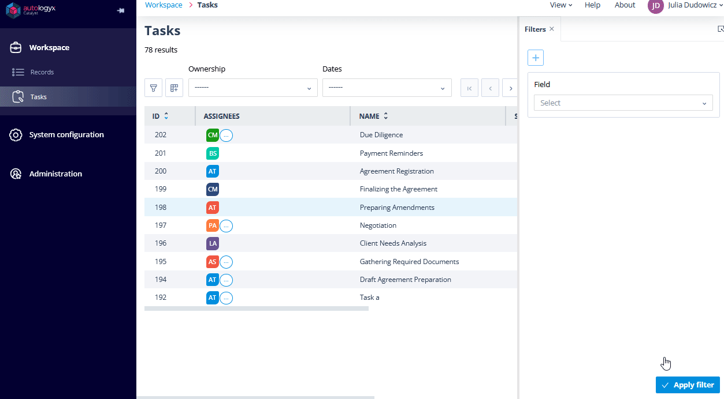The image size is (724, 399).
Task: Open the Finalizing the Agreement task
Action: pos(399,189)
